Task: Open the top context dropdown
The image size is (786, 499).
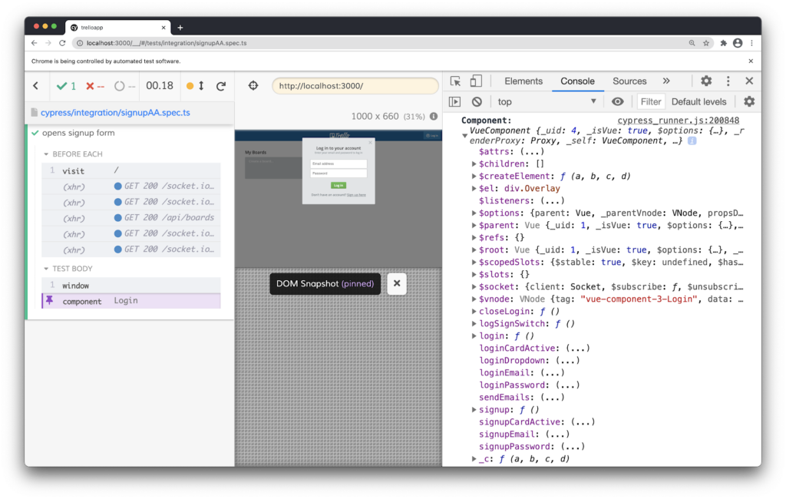Action: (547, 101)
